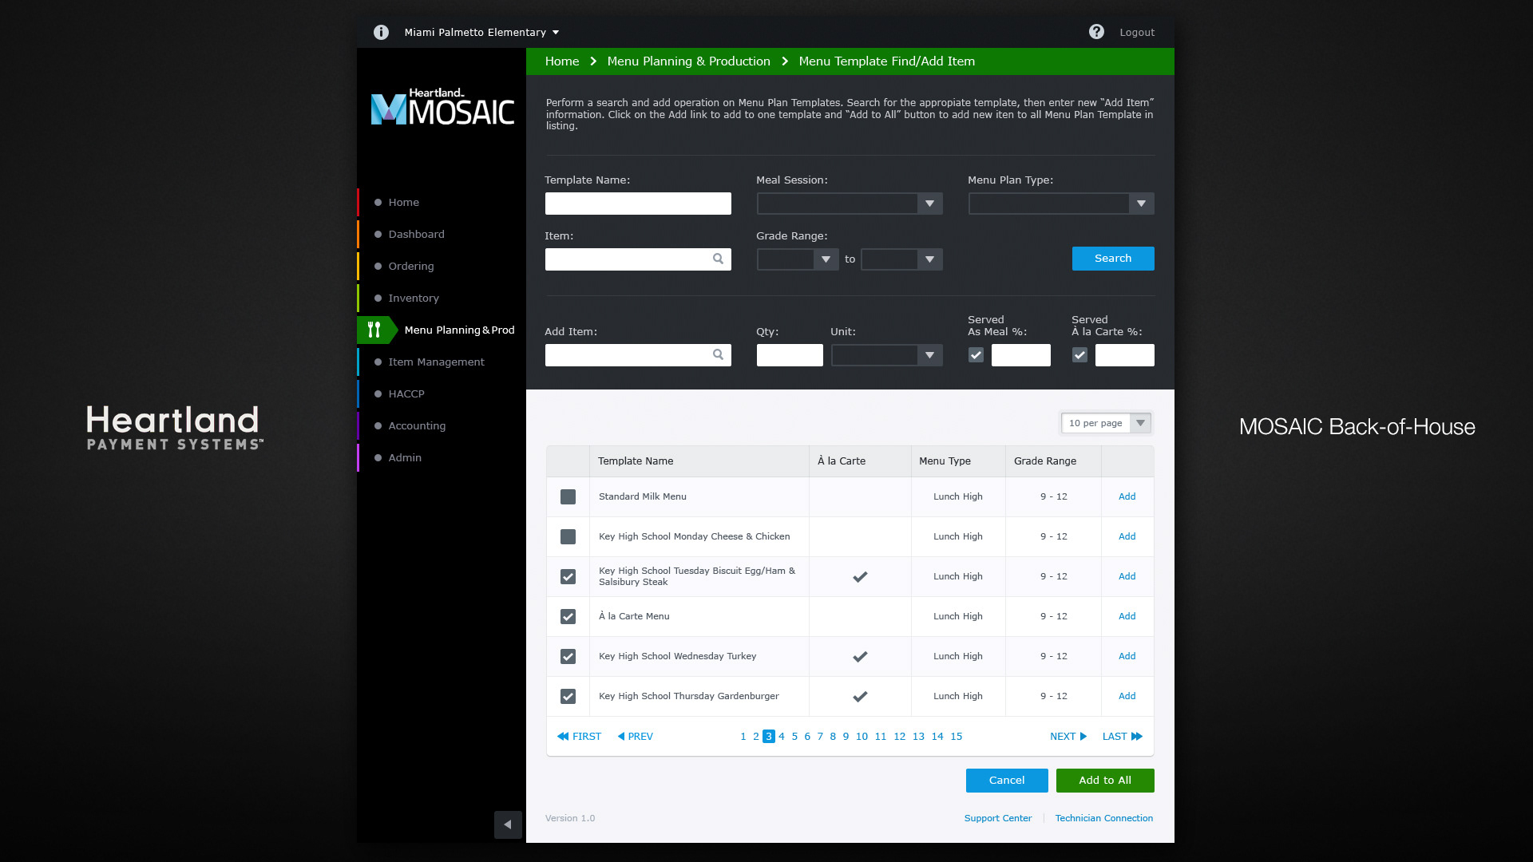Uncheck the À la Carte Menu row
This screenshot has width=1533, height=862.
[568, 616]
